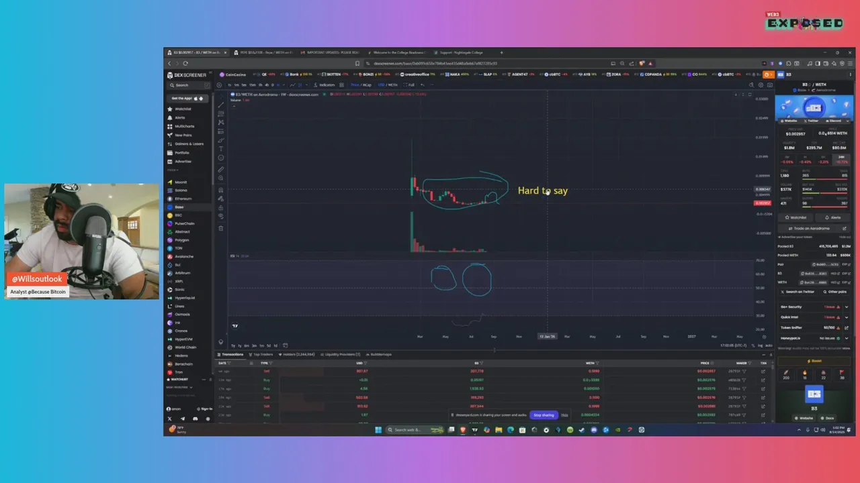Click the Get the App button
Screen dimensions: 860x483
tap(188, 98)
